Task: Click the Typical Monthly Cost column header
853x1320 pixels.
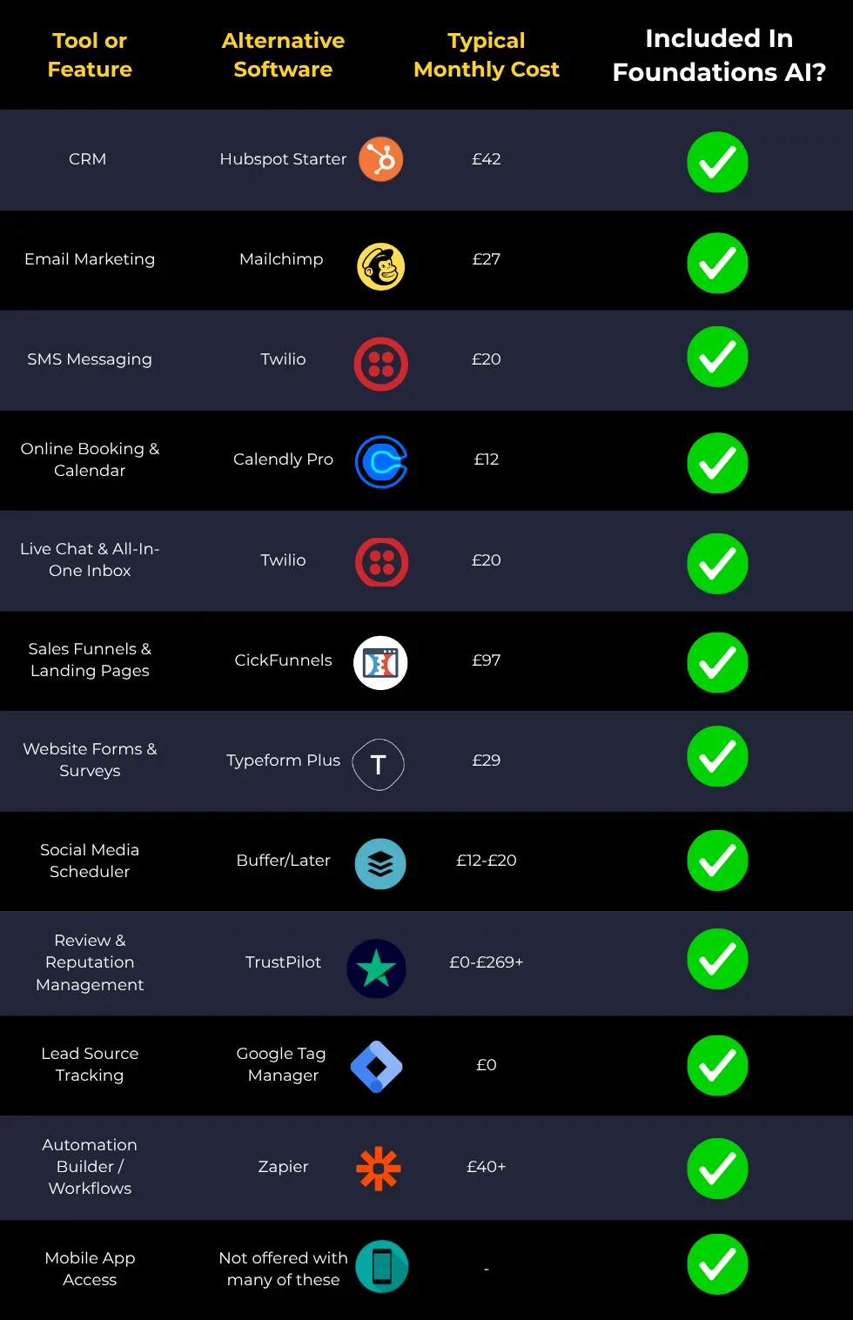Action: (x=487, y=55)
